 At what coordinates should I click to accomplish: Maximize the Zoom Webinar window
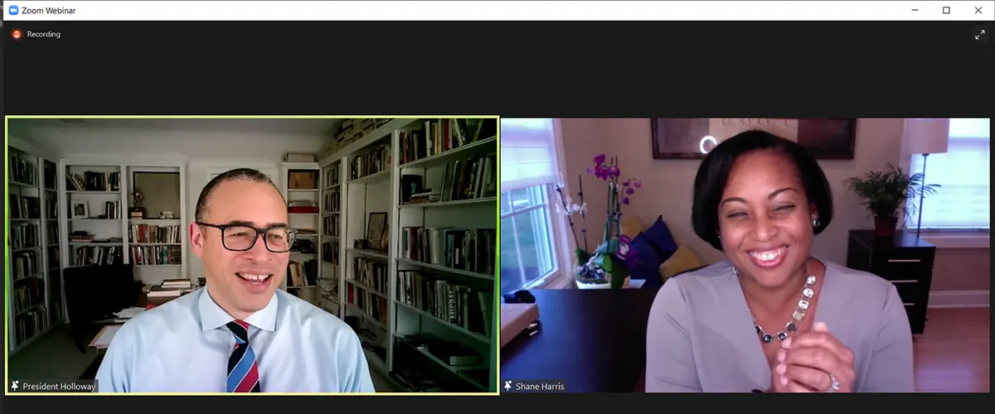pyautogui.click(x=946, y=10)
